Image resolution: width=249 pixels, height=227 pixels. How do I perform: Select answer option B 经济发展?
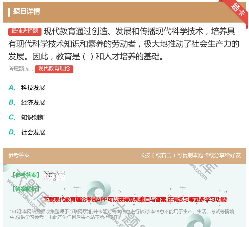[x=27, y=103]
